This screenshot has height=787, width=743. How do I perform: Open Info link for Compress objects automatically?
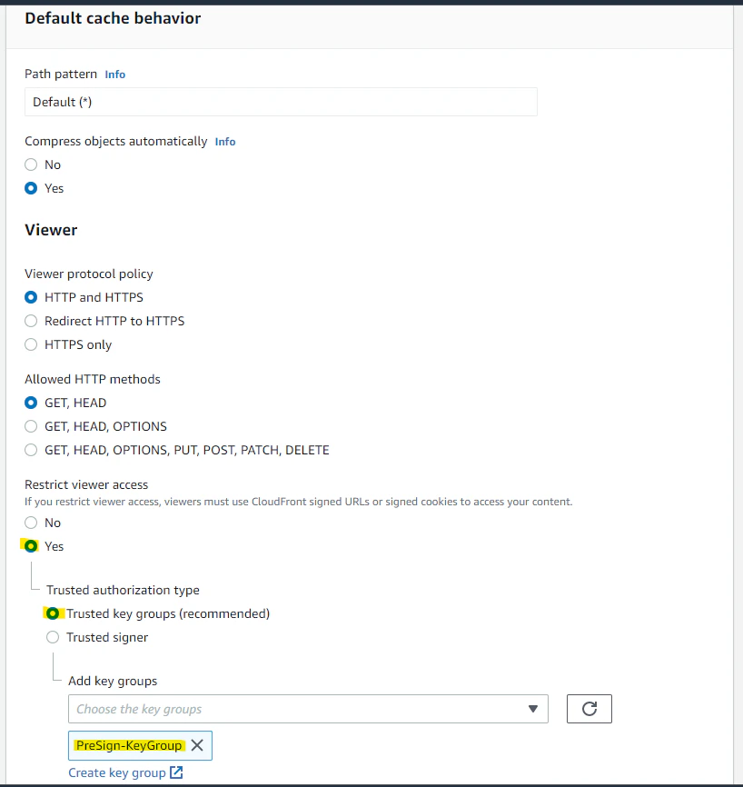pyautogui.click(x=224, y=142)
